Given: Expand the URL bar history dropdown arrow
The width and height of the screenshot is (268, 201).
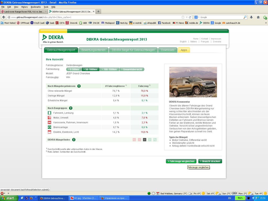Looking at the screenshot, I should click(x=187, y=17).
